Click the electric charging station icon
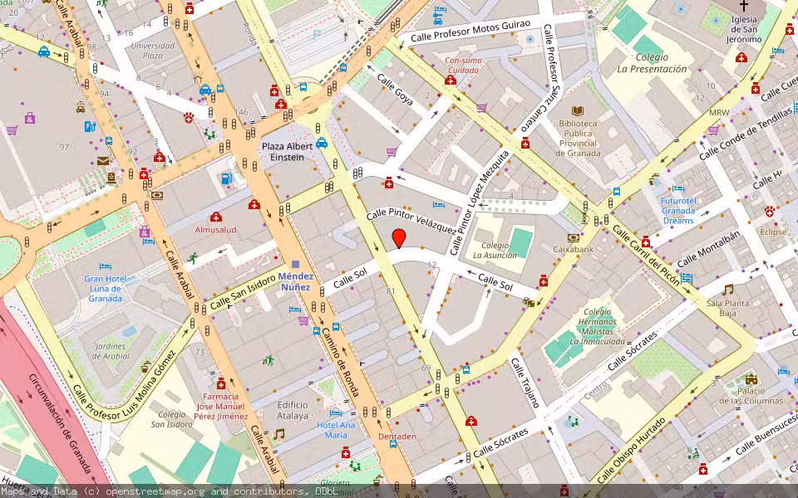The image size is (798, 498). [90, 126]
